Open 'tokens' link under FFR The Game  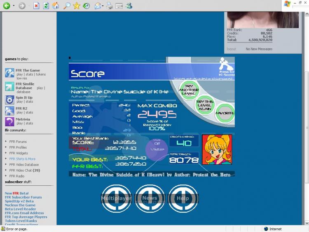41,74
